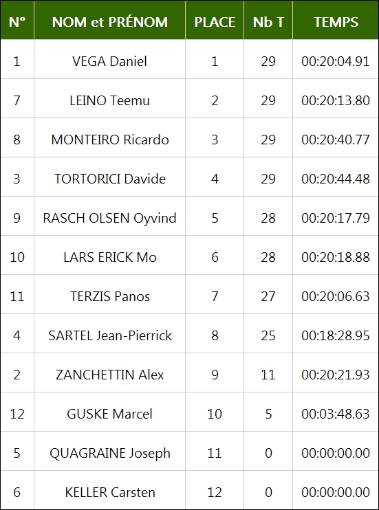Select the QUAGRAINE Joseph name cell
The width and height of the screenshot is (379, 510).
click(x=110, y=451)
